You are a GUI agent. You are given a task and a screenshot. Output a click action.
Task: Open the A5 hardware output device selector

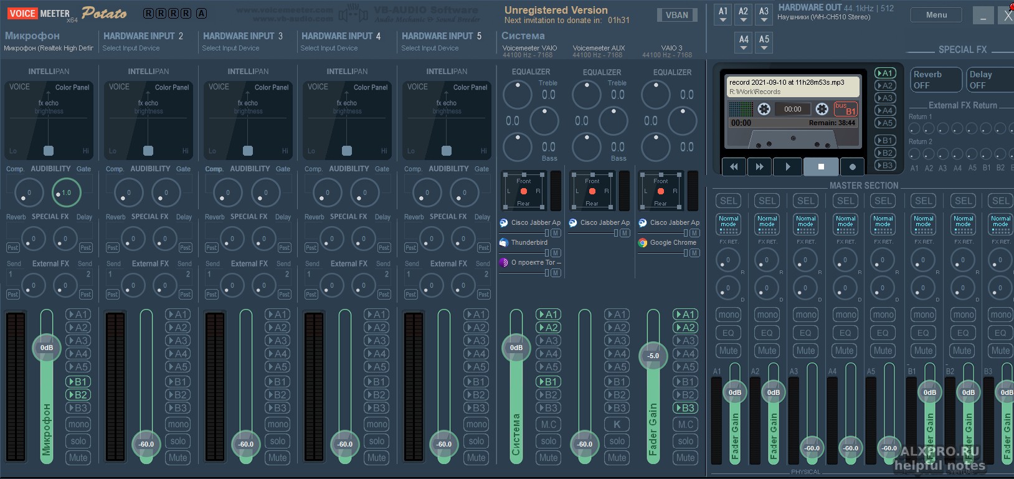[x=764, y=42]
